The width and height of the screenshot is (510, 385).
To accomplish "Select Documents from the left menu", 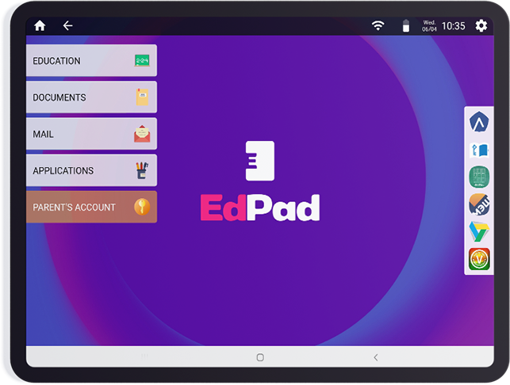I will (x=91, y=97).
